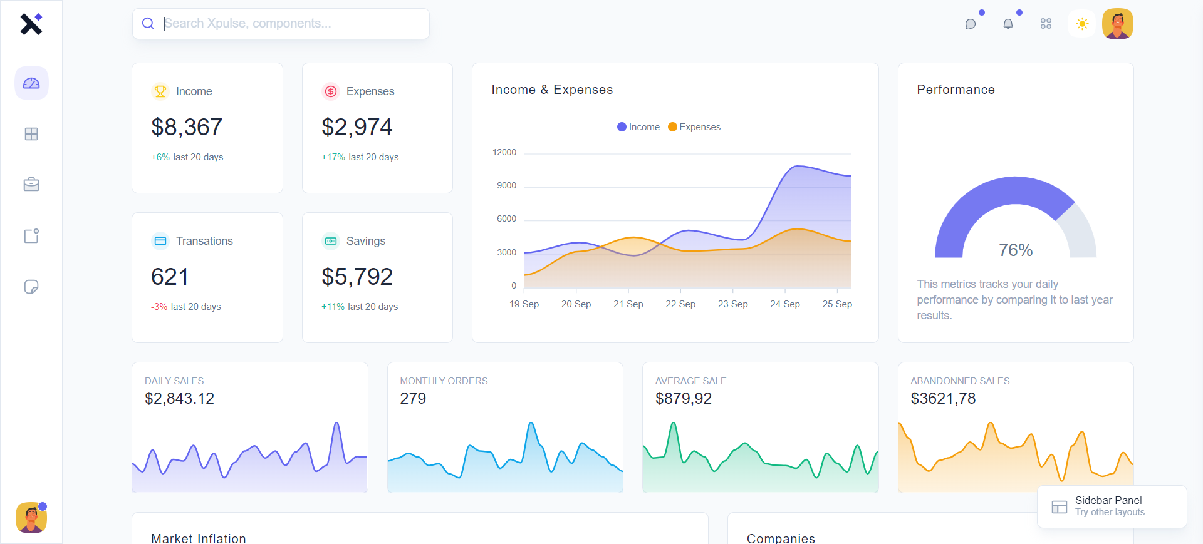This screenshot has height=544, width=1203.
Task: Click the search Xpulse input field
Action: coord(281,24)
